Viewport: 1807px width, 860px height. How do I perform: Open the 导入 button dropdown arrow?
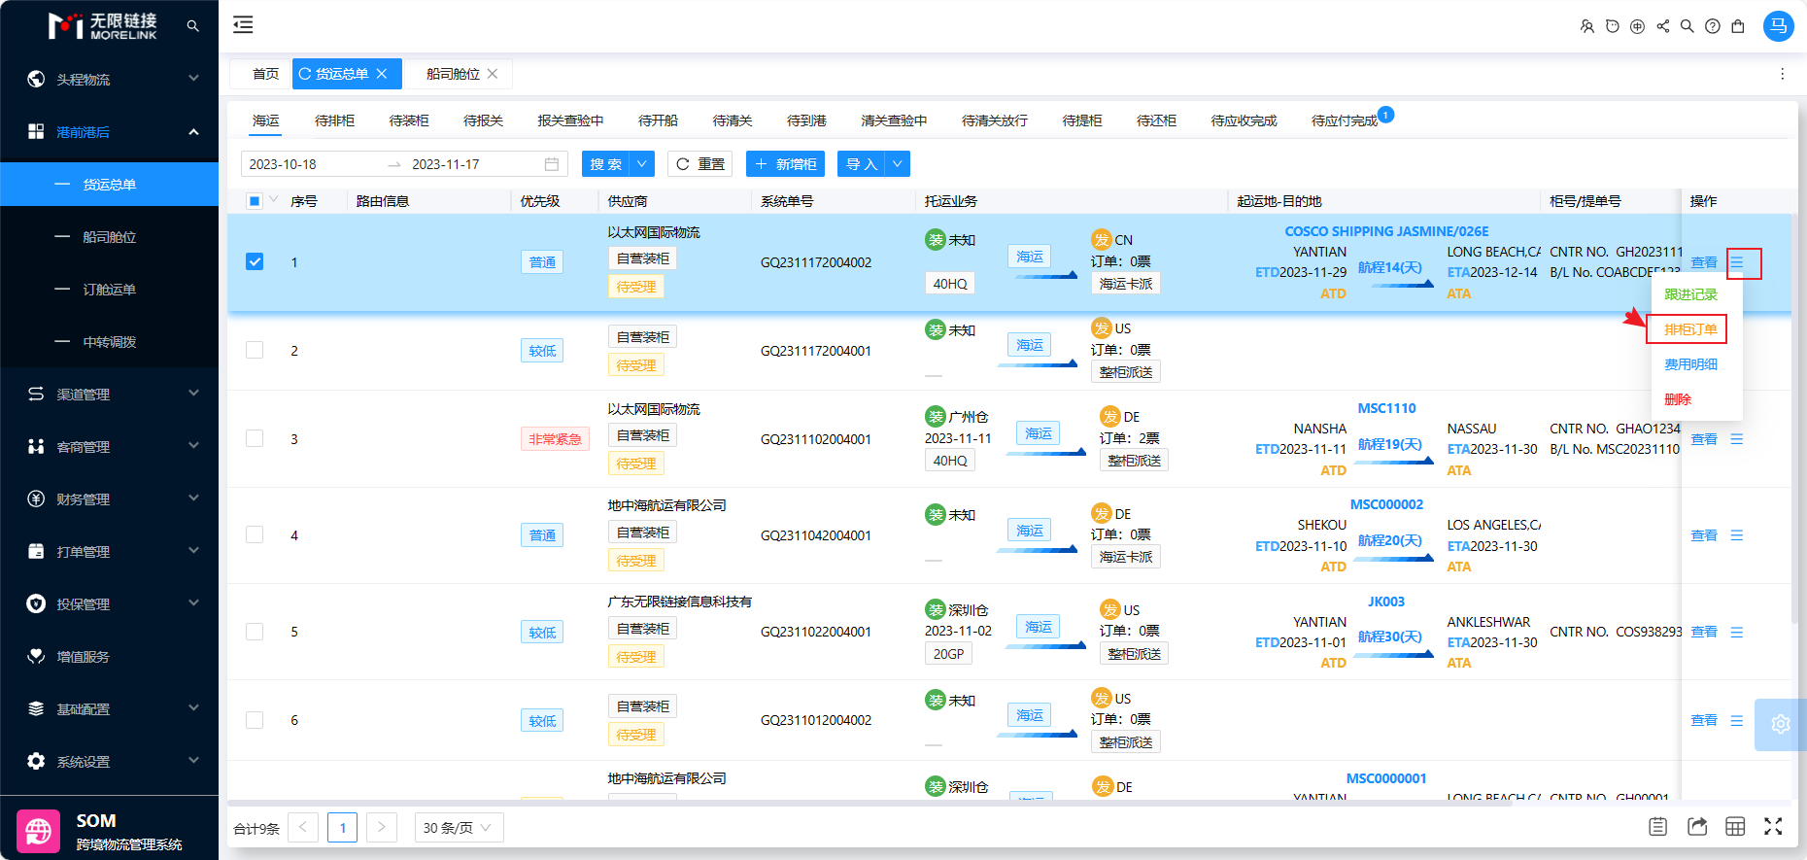click(899, 164)
